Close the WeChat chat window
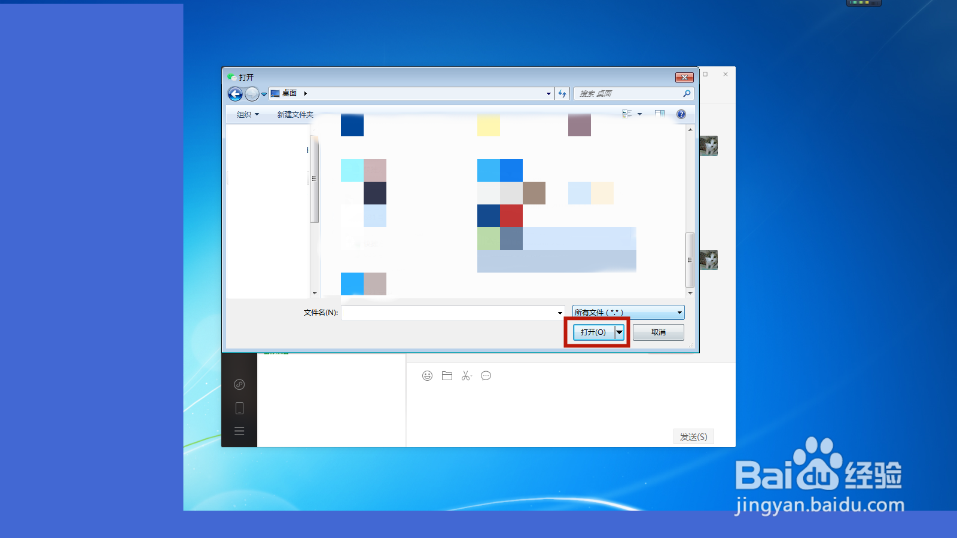This screenshot has width=957, height=538. 726,74
